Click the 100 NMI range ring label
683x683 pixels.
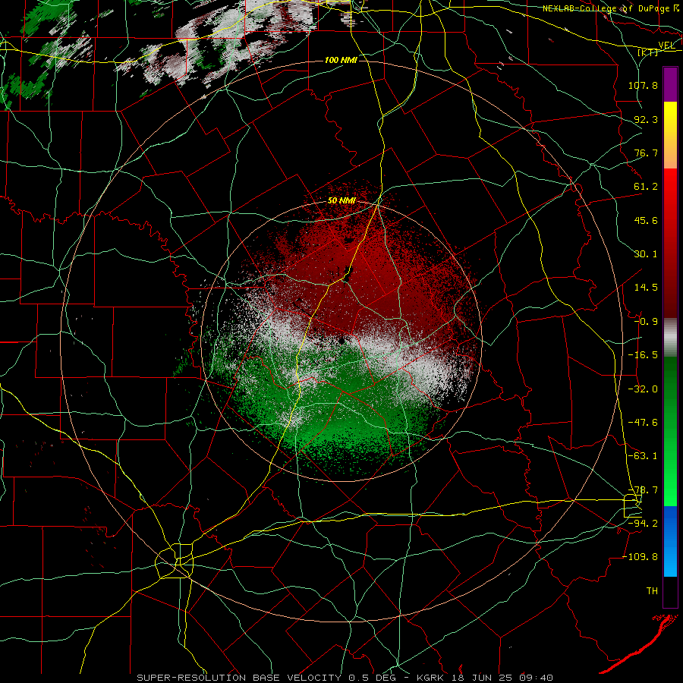click(341, 60)
